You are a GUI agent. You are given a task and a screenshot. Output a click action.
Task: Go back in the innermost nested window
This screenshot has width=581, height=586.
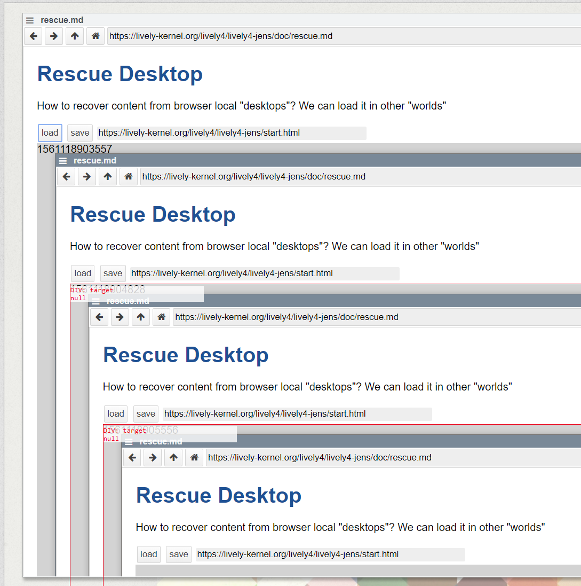click(x=132, y=458)
